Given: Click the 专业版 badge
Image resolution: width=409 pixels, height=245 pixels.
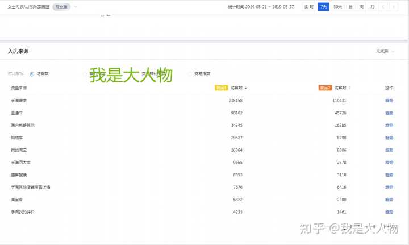Looking at the screenshot, I should click(61, 7).
